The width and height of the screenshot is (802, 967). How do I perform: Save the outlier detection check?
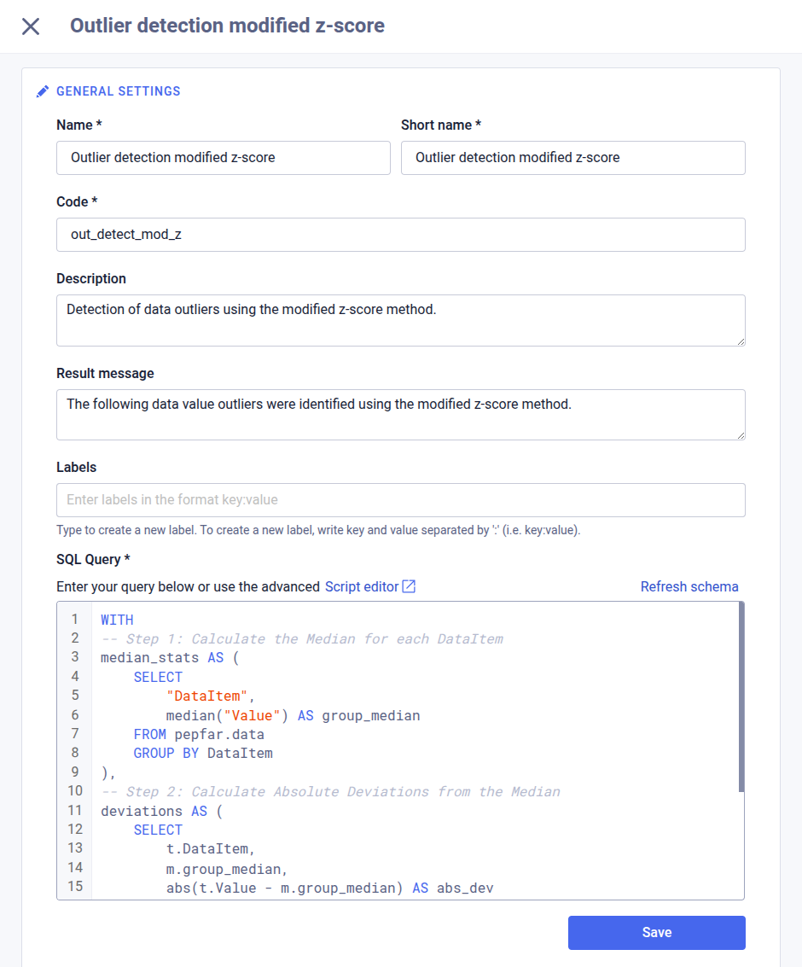tap(656, 932)
